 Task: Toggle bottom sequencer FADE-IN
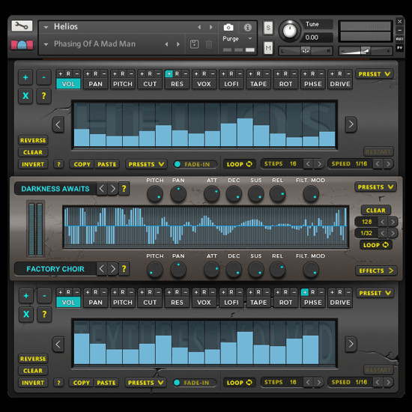coord(195,383)
